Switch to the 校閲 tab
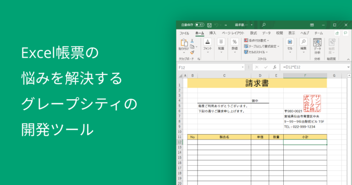This screenshot has height=185, width=352. (x=280, y=33)
